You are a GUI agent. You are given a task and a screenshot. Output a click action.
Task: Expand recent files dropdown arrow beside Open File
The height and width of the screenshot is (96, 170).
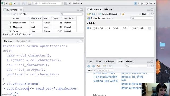14,3
